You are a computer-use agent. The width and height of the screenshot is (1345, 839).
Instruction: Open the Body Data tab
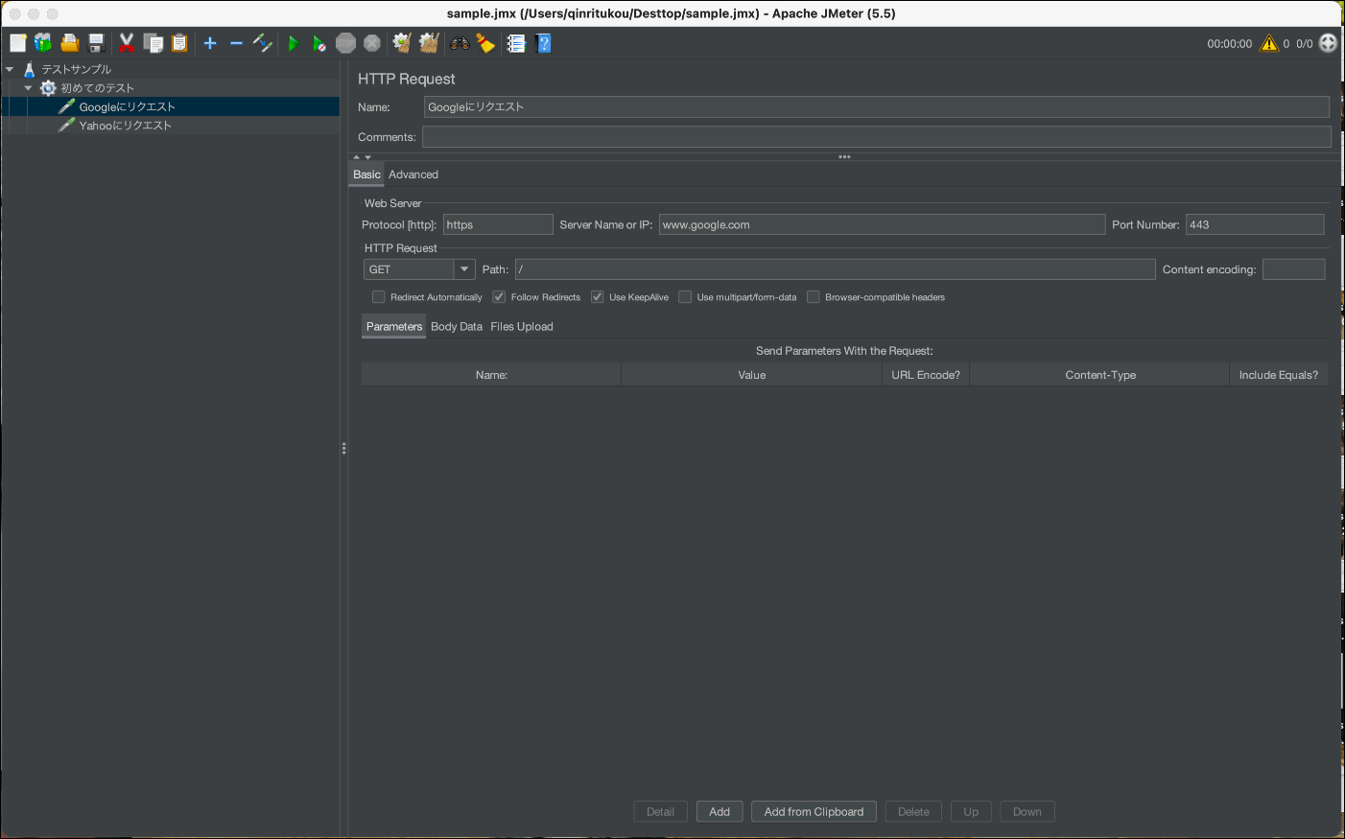pyautogui.click(x=457, y=327)
